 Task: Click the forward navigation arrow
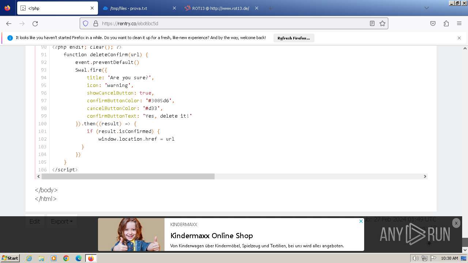click(x=22, y=23)
